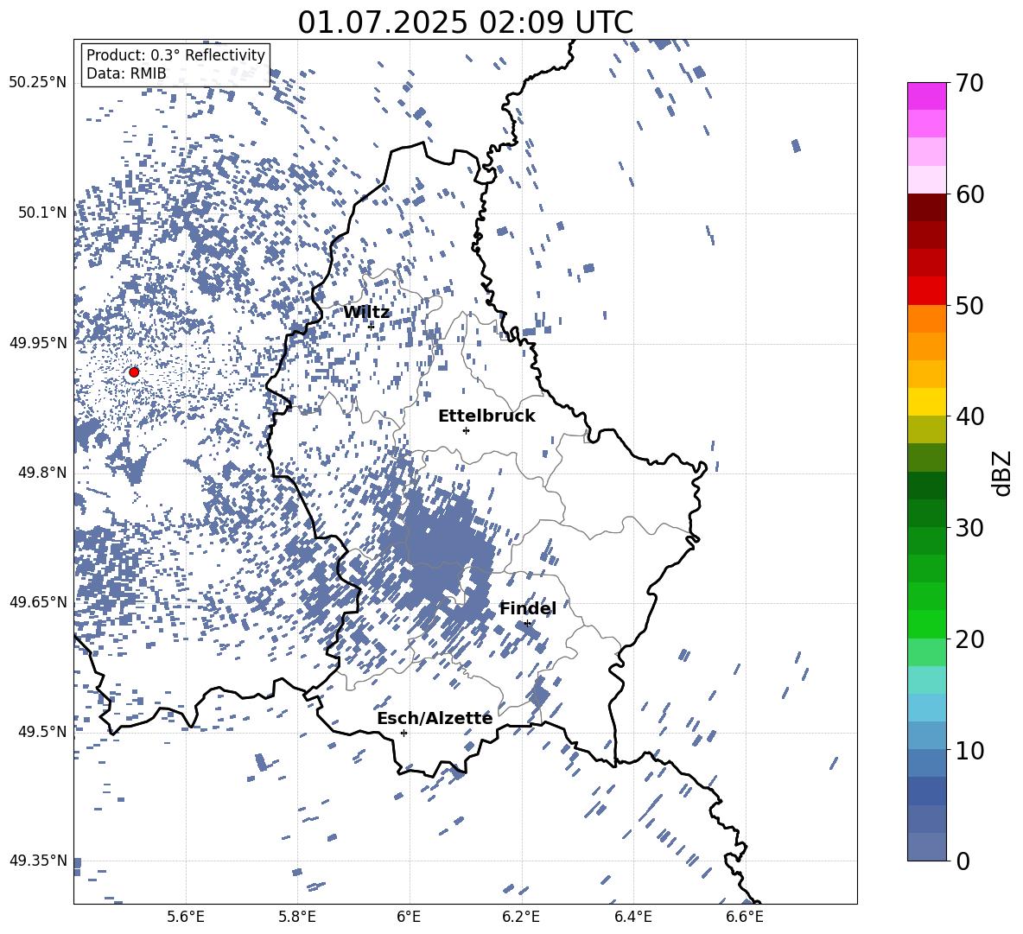The width and height of the screenshot is (1023, 934).
Task: Click the 5.8°E longitude label
Action: 297,917
